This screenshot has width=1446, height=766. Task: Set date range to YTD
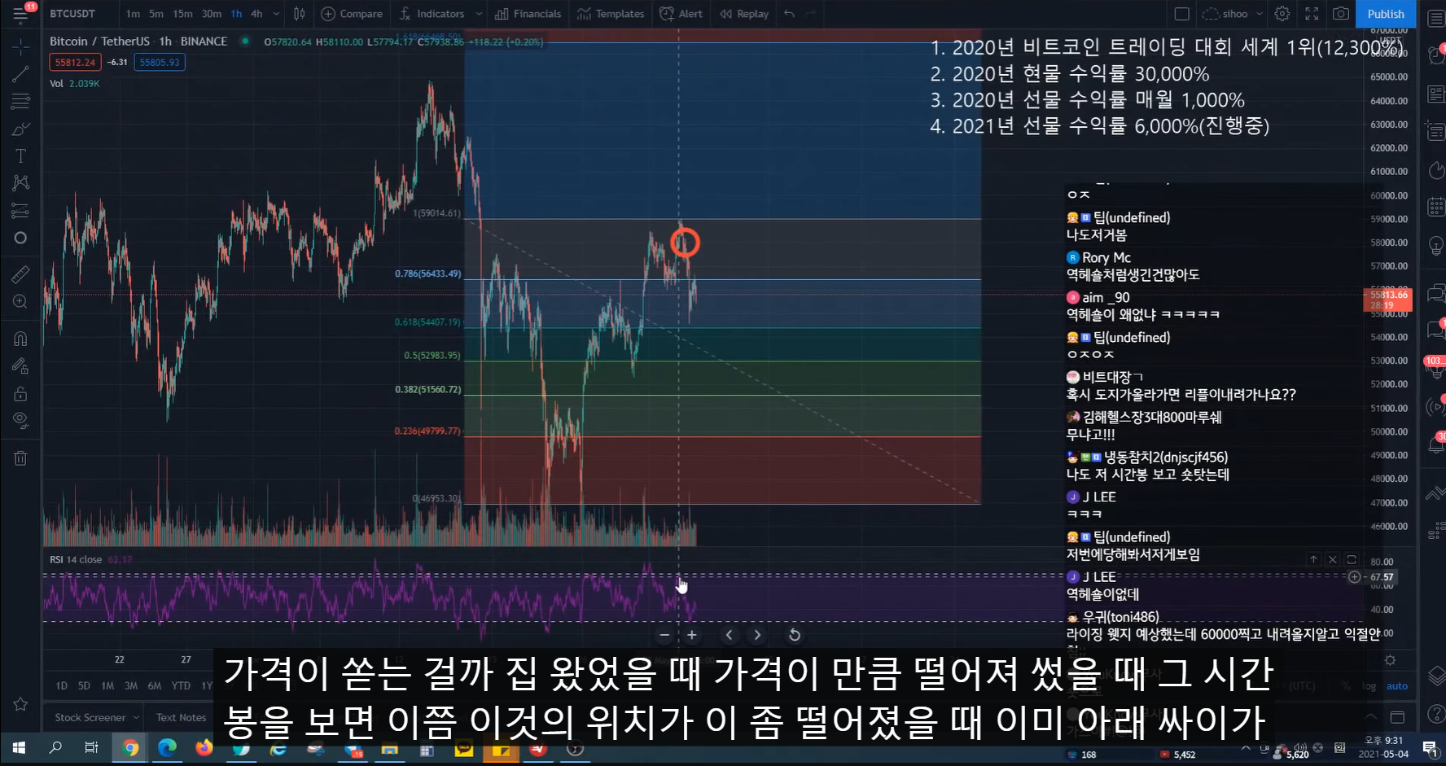pyautogui.click(x=181, y=685)
